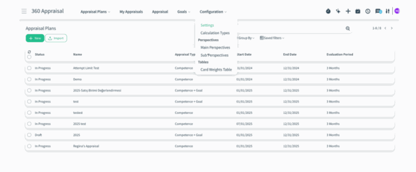Image resolution: width=416 pixels, height=172 pixels.
Task: Go to next page using right arrow
Action: [x=392, y=28]
